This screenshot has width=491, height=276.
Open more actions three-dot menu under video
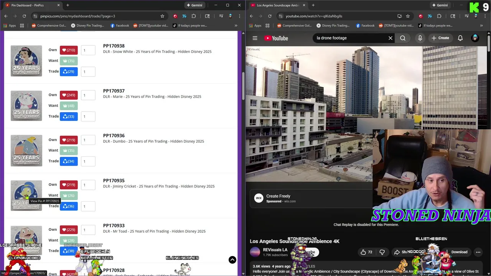coord(478,252)
